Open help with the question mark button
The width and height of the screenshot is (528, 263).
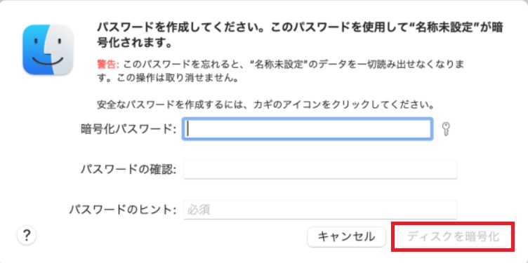(27, 236)
